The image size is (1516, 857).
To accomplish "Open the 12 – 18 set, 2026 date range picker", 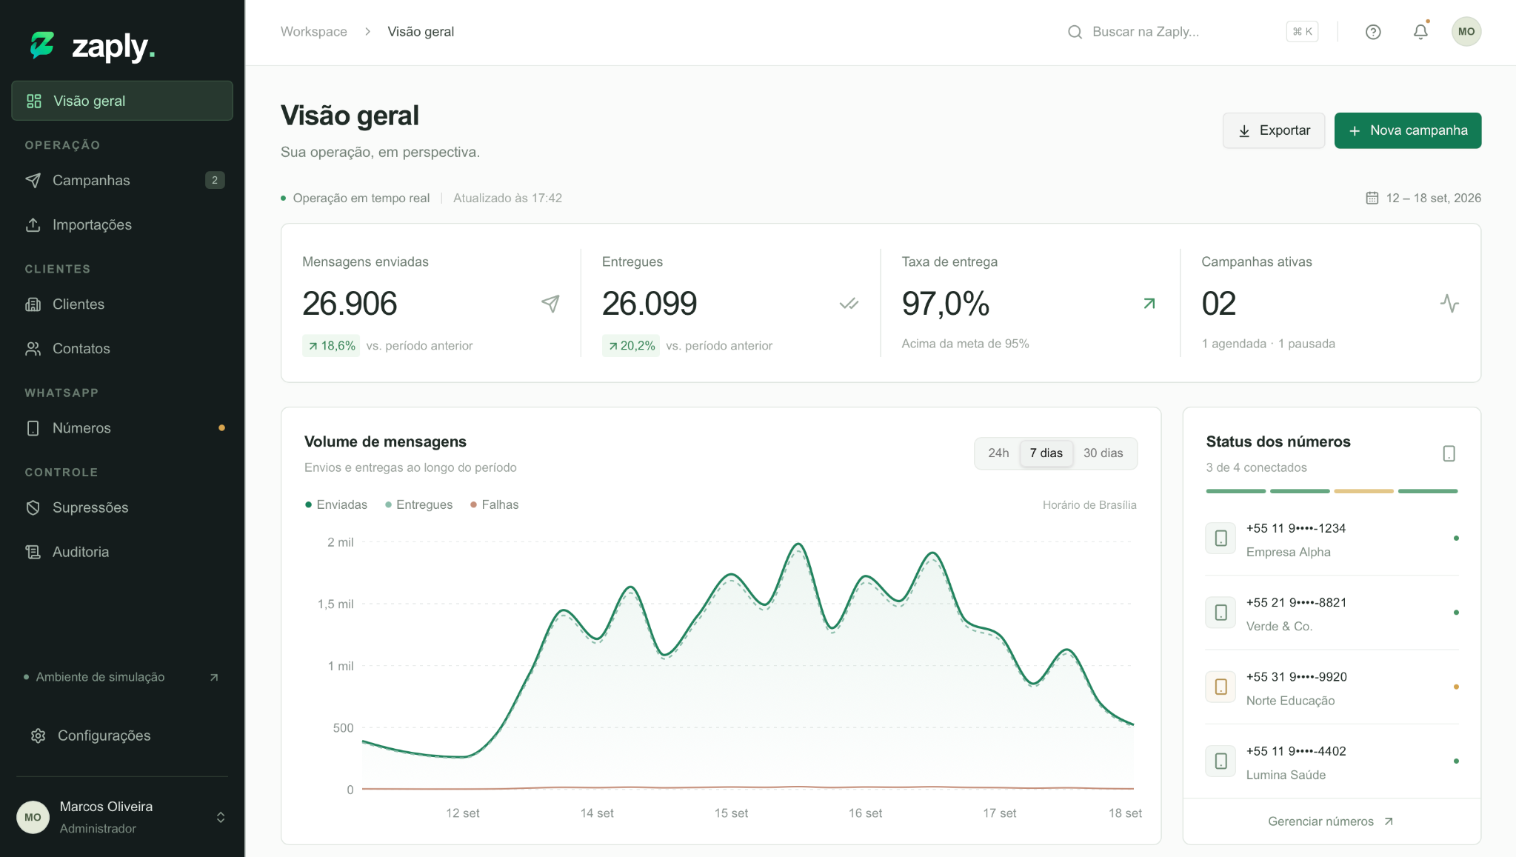I will 1423,198.
